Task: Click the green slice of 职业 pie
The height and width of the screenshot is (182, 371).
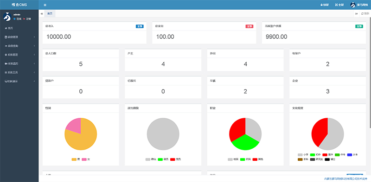Action: click(245, 143)
